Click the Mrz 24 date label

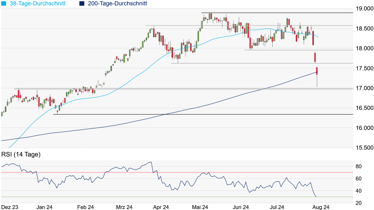coord(124,207)
